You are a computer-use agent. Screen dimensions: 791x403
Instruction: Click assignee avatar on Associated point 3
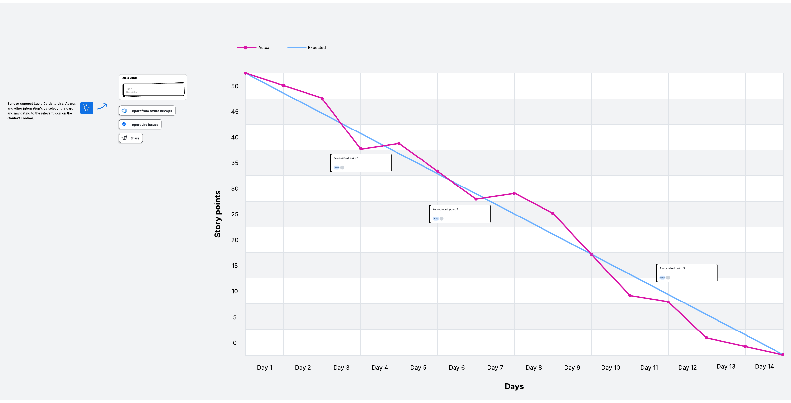tap(668, 278)
